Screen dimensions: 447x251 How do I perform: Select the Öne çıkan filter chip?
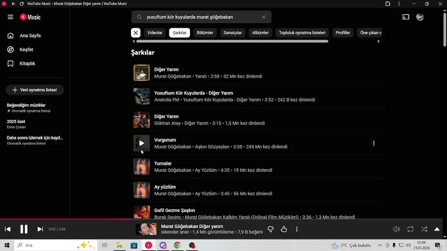[370, 33]
